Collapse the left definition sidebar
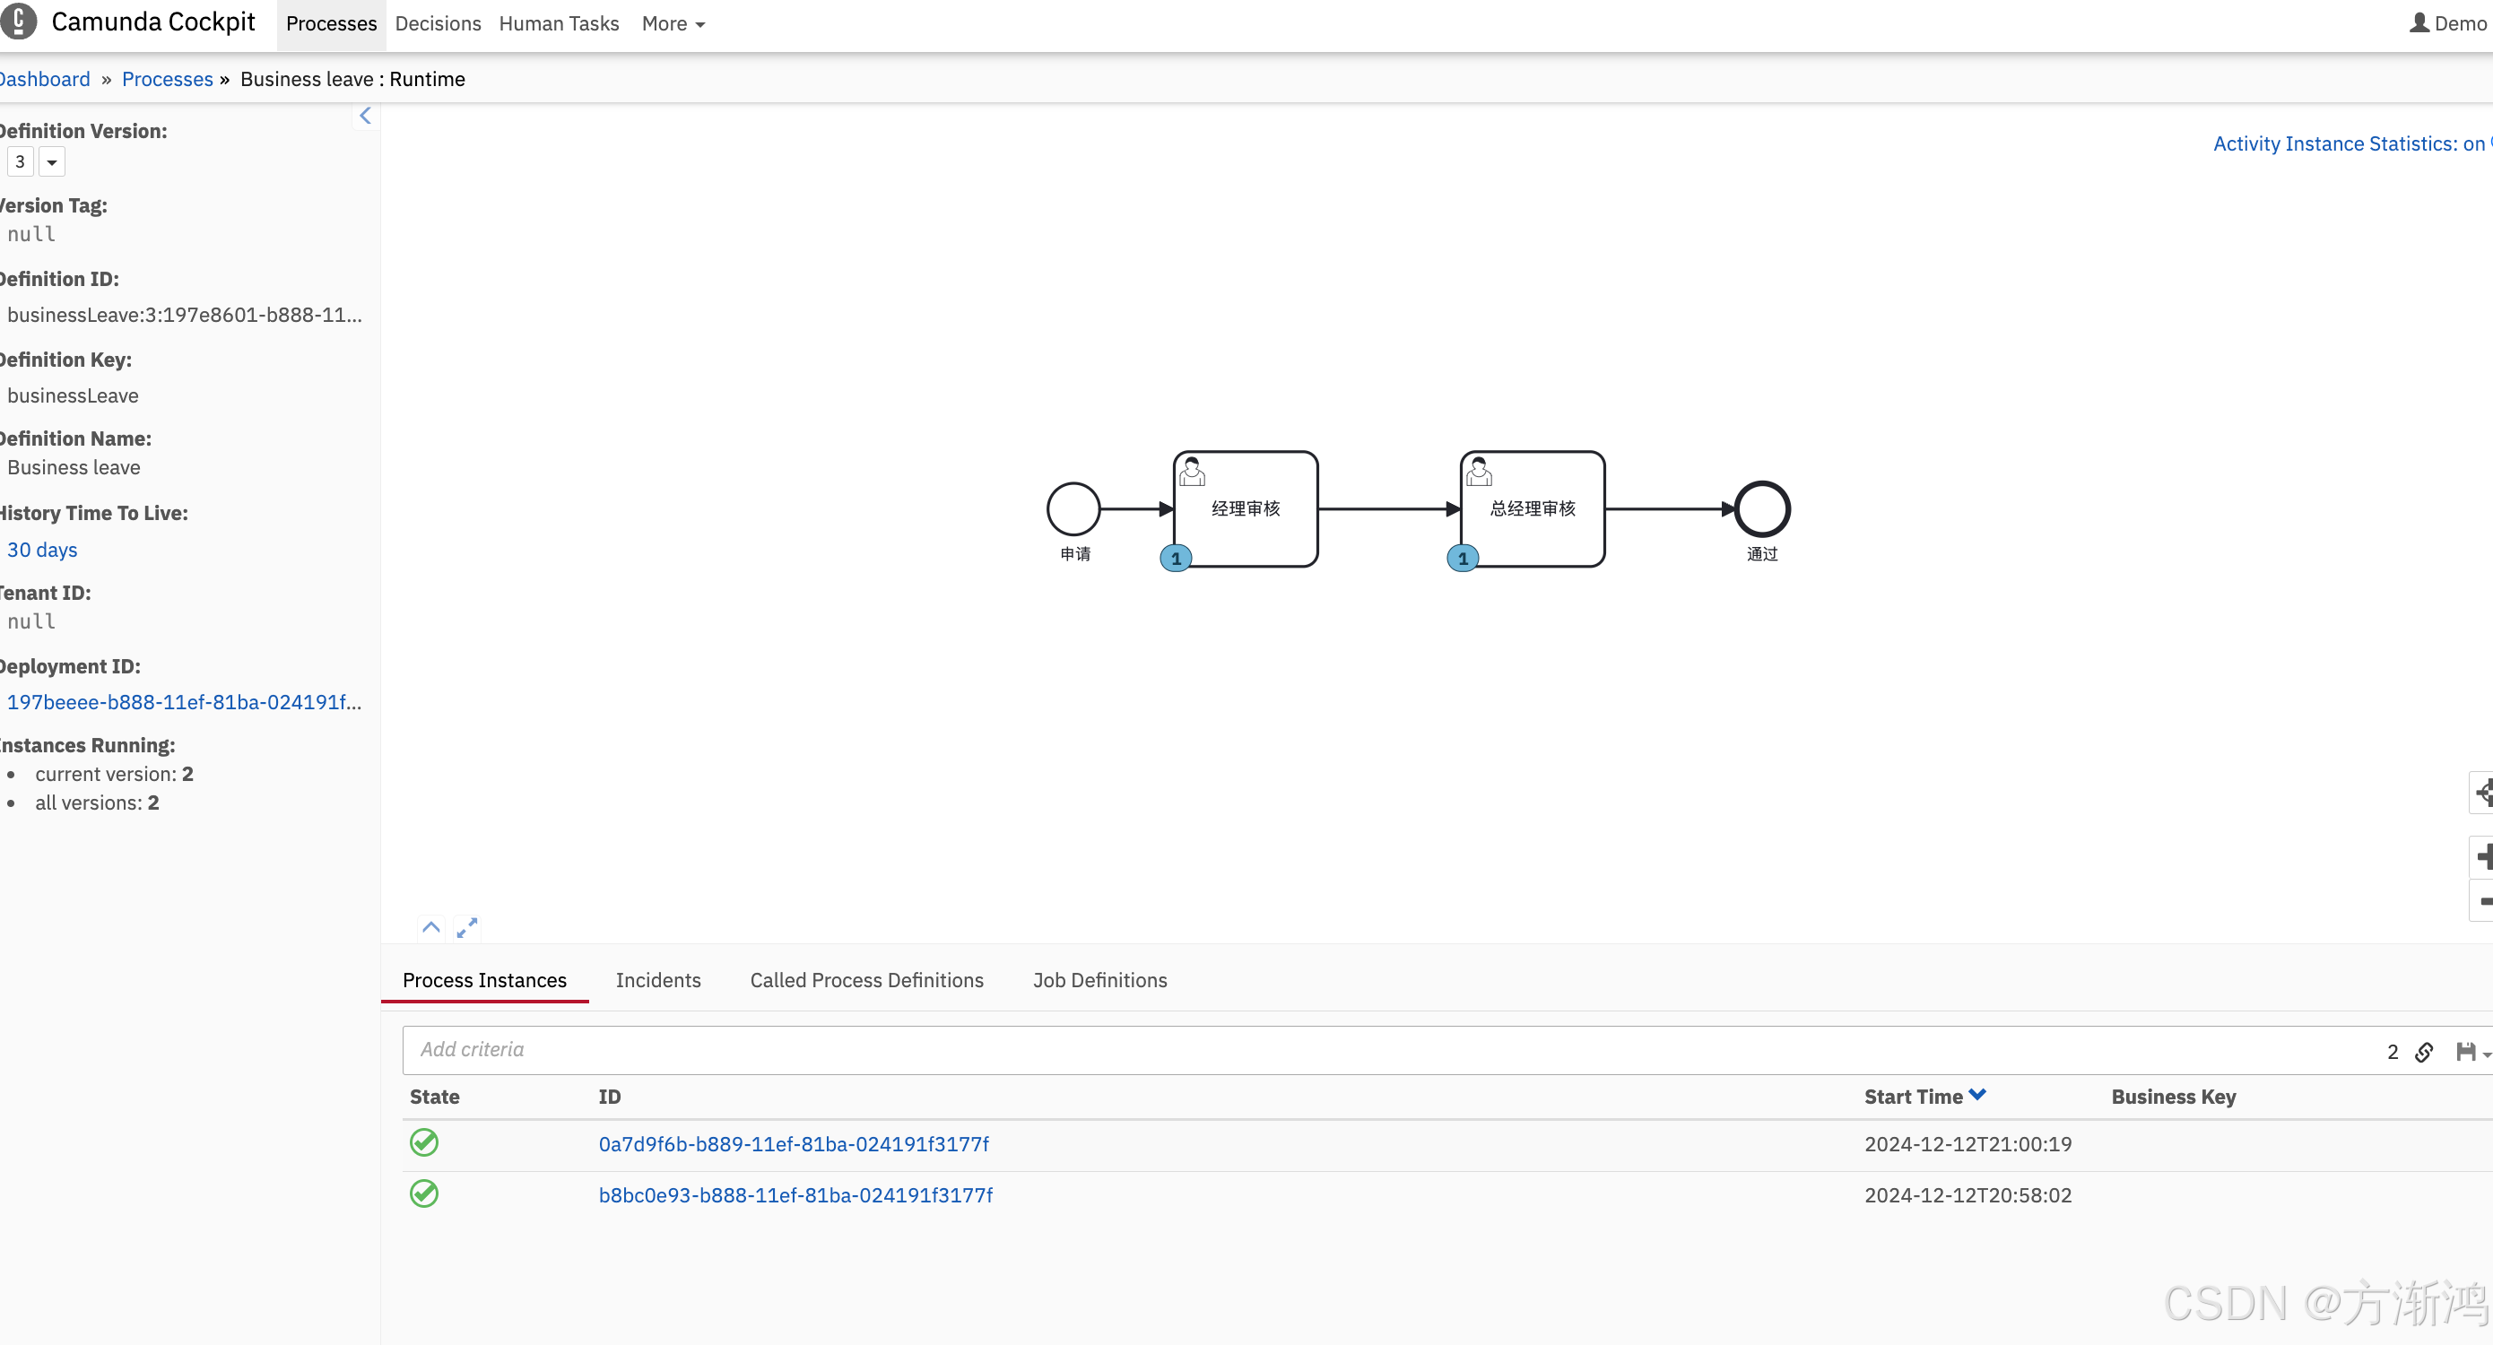Image resolution: width=2493 pixels, height=1345 pixels. point(365,116)
